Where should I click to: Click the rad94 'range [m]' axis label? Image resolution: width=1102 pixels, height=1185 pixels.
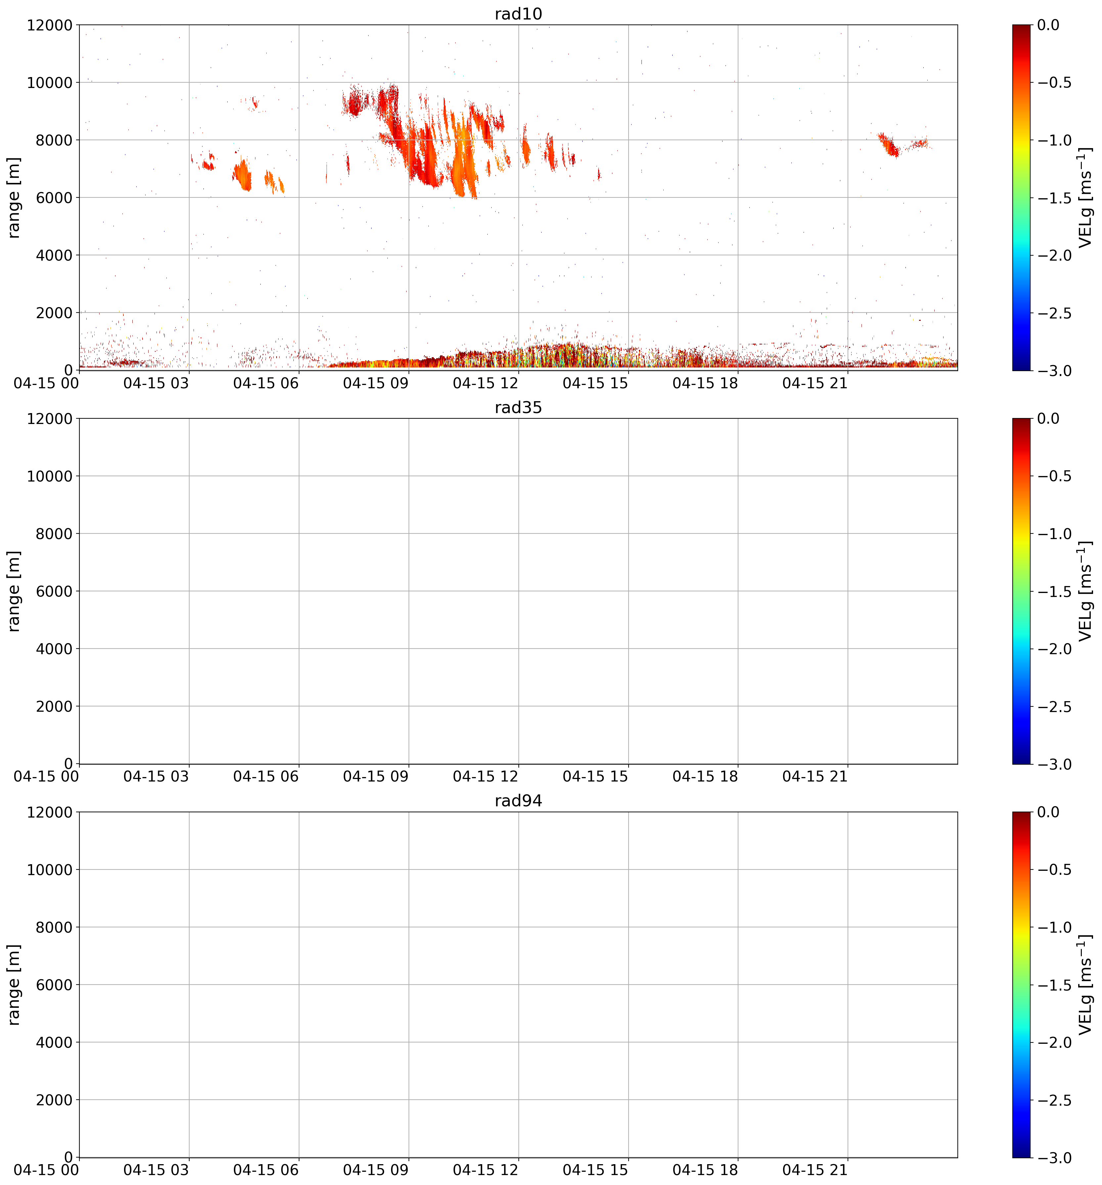[x=14, y=985]
